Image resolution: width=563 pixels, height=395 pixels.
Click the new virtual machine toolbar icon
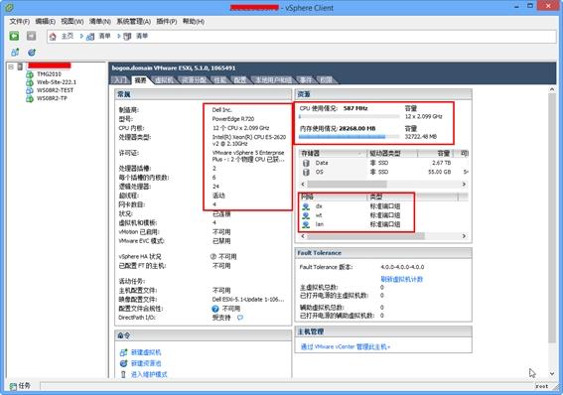click(x=15, y=53)
